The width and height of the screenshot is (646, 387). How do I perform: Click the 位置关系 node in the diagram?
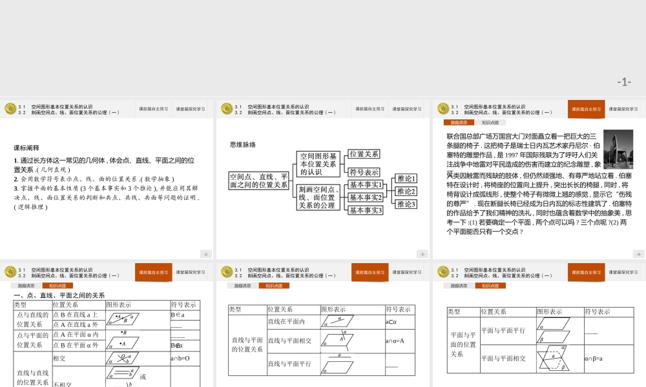[364, 154]
